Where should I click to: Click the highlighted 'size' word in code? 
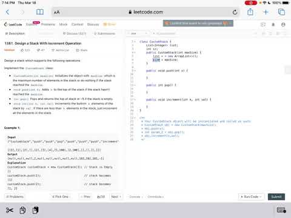(x=156, y=60)
